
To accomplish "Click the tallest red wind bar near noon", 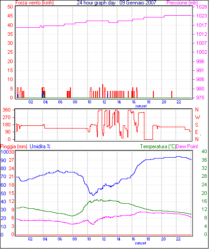I will click(103, 91).
